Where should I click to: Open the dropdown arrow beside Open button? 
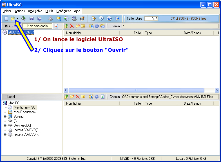pyautogui.click(x=17, y=19)
